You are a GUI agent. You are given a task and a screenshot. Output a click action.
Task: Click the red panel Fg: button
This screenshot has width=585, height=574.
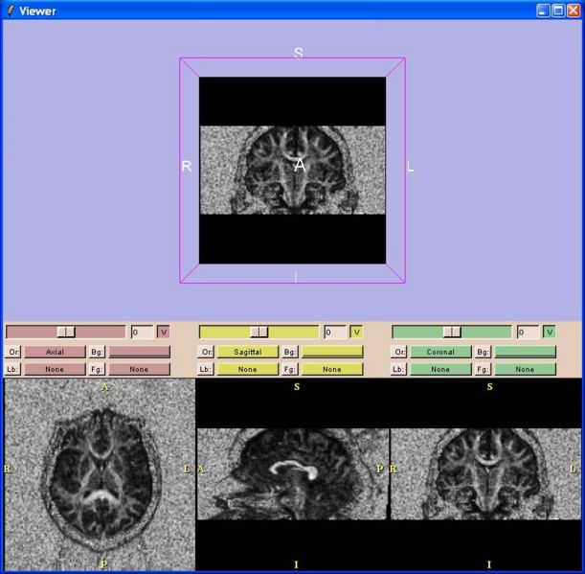point(98,369)
